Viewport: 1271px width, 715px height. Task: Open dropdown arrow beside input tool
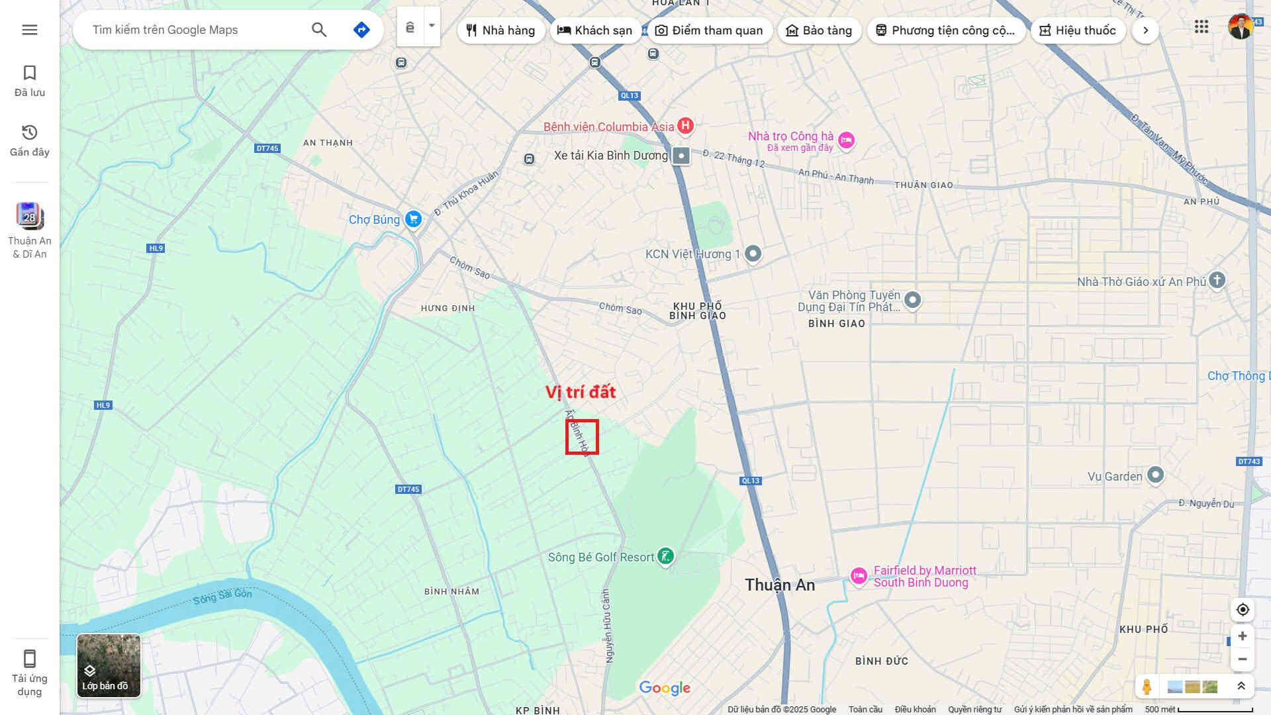[432, 26]
